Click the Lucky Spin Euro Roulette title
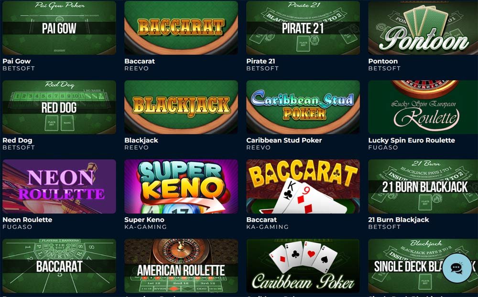This screenshot has width=478, height=297. click(x=412, y=141)
